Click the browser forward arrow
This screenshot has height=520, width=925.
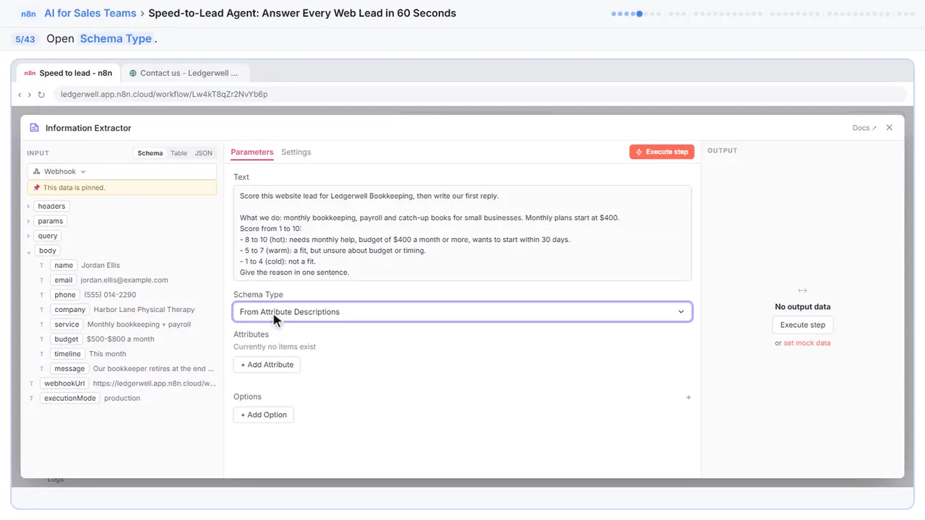point(30,95)
